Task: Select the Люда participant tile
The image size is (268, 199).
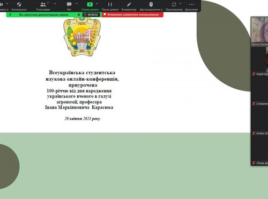Action: 259,151
